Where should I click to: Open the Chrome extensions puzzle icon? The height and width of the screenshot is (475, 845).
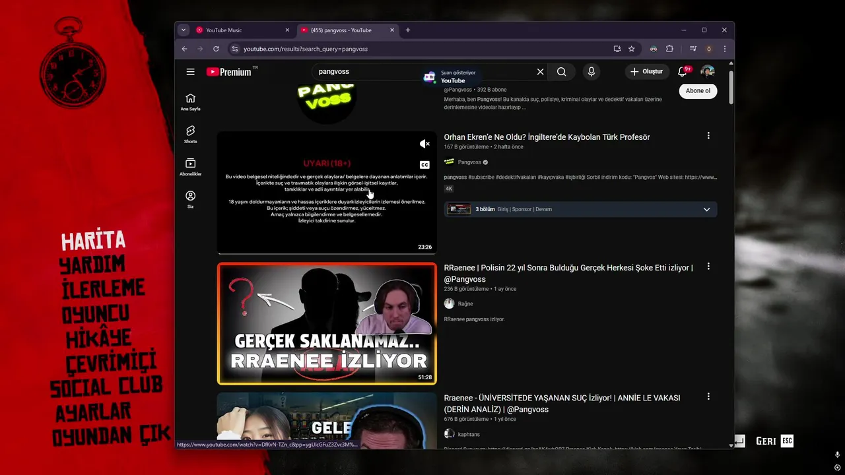coord(669,49)
